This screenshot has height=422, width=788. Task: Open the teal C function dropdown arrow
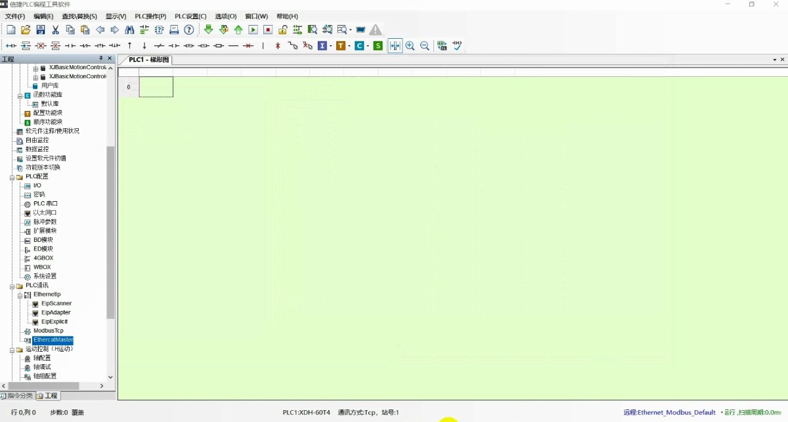click(368, 46)
